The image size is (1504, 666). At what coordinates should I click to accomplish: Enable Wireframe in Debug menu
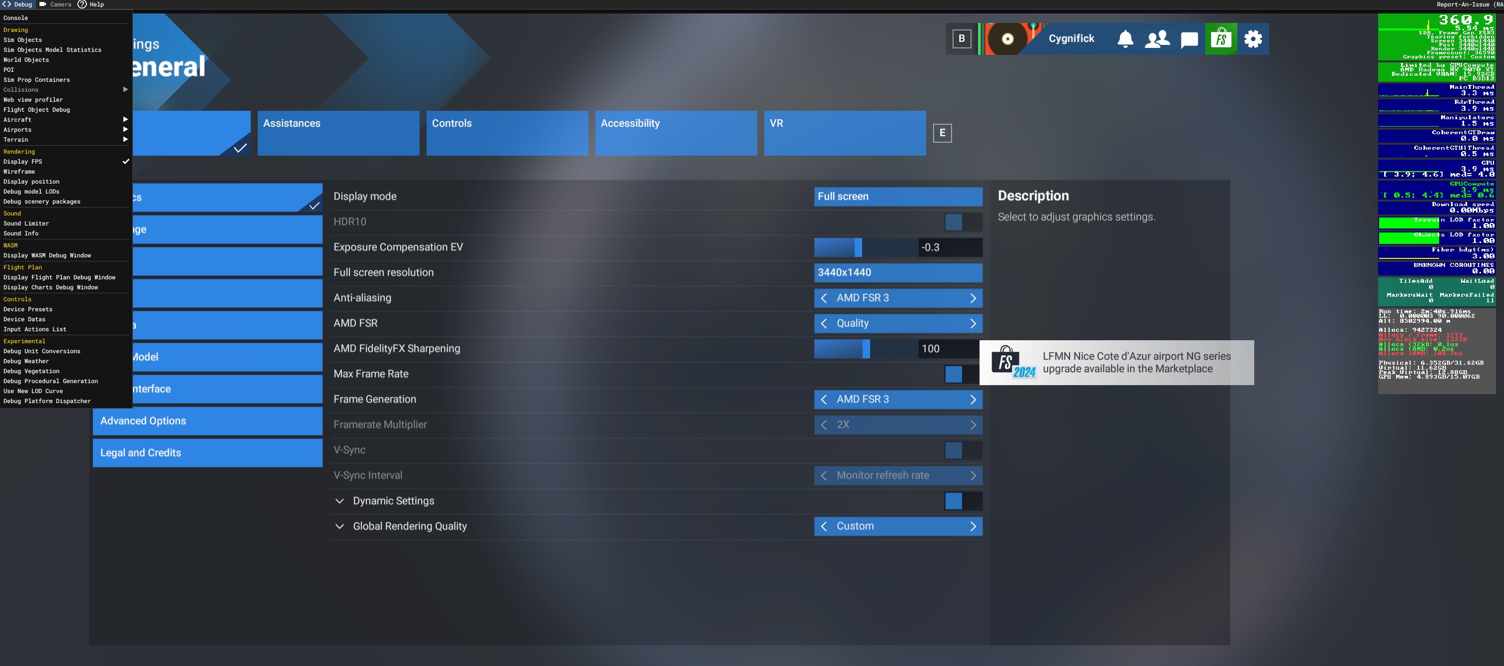click(x=66, y=172)
